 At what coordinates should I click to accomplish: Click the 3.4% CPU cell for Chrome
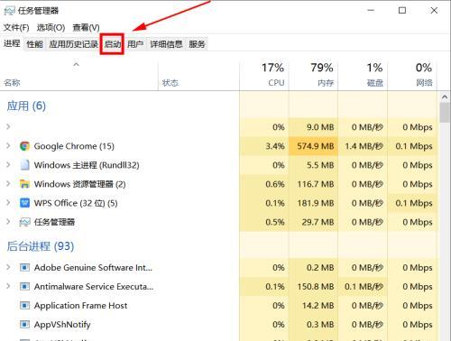point(264,146)
